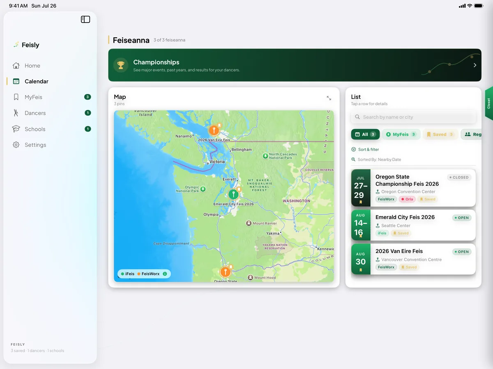
Task: Click the battery icon in status bar
Action: (479, 6)
